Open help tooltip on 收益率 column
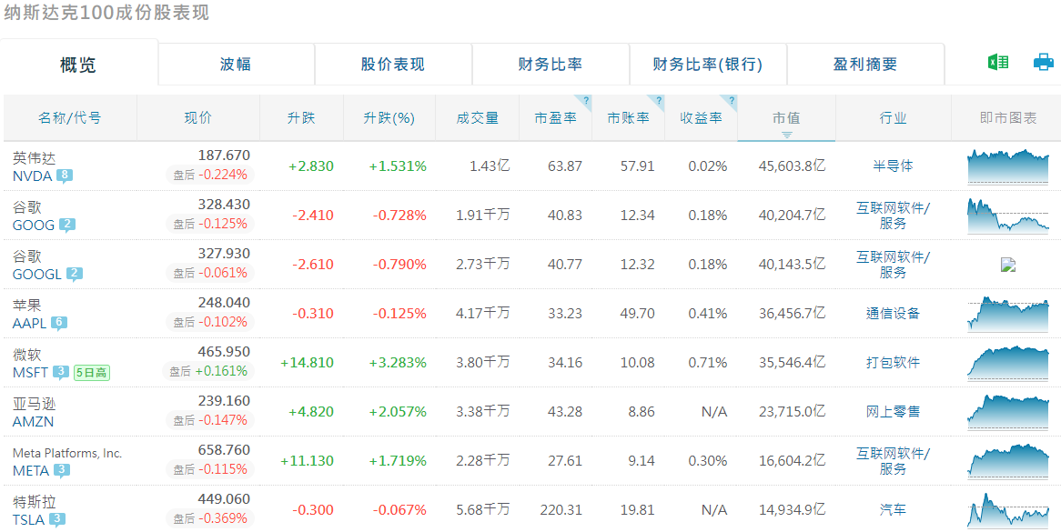Image resolution: width=1061 pixels, height=532 pixels. click(732, 100)
